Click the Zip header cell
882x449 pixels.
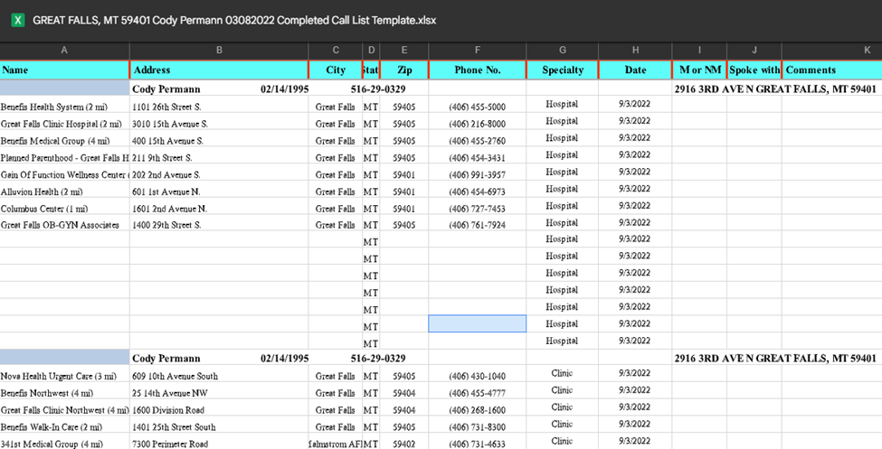click(x=404, y=70)
